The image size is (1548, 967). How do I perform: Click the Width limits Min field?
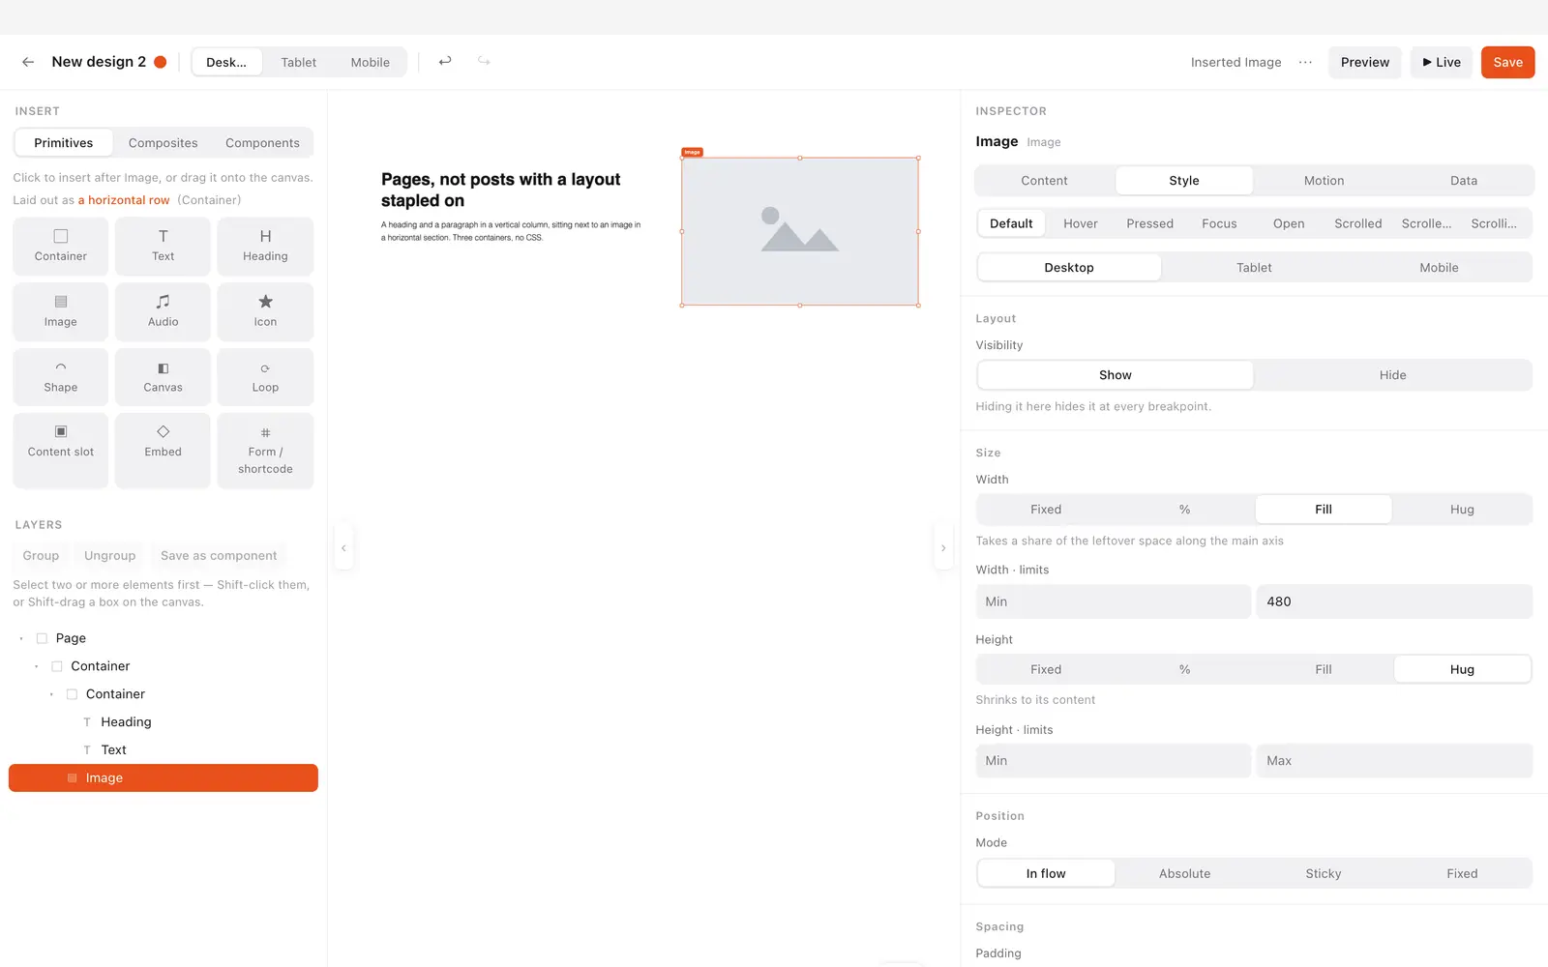click(1113, 601)
